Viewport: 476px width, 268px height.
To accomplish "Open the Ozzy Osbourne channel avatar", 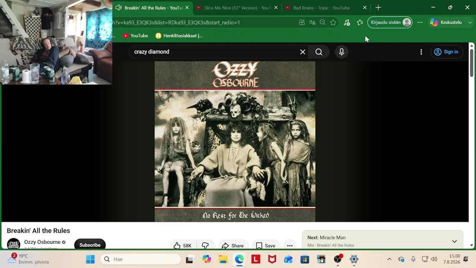I will (14, 244).
